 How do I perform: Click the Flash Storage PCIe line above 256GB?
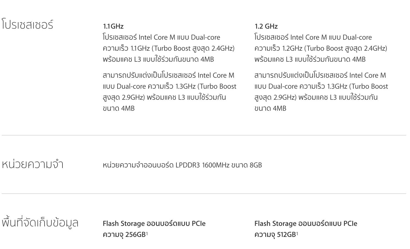[154, 223]
